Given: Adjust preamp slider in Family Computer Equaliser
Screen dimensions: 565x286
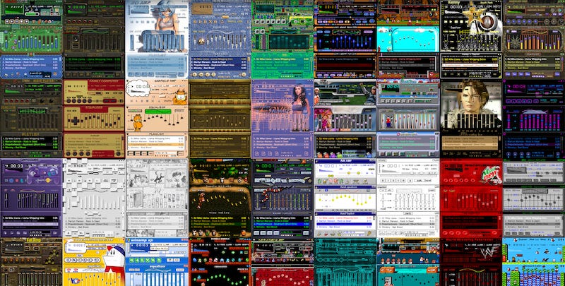Looking at the screenshot, I should pos(69,120).
